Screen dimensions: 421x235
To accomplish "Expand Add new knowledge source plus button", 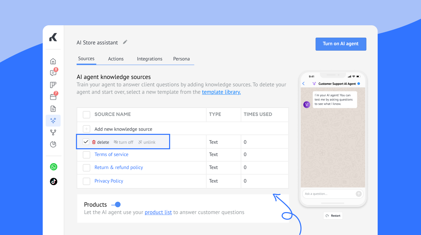I will click(x=86, y=129).
